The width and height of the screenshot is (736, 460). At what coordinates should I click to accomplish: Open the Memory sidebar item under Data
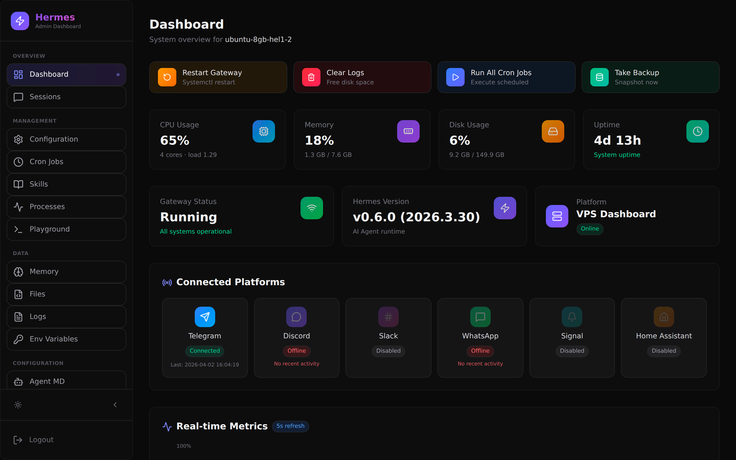pyautogui.click(x=66, y=272)
